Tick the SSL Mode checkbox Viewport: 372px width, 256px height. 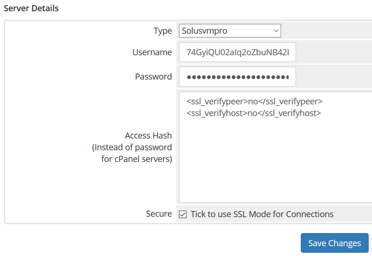coord(183,214)
